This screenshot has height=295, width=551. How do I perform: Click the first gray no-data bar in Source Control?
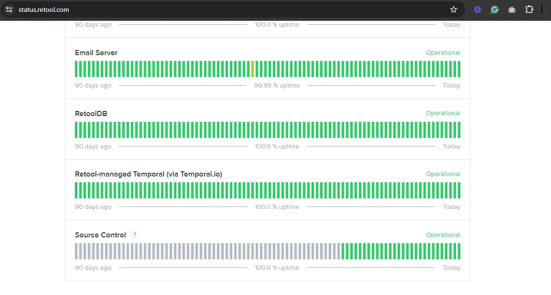(76, 251)
